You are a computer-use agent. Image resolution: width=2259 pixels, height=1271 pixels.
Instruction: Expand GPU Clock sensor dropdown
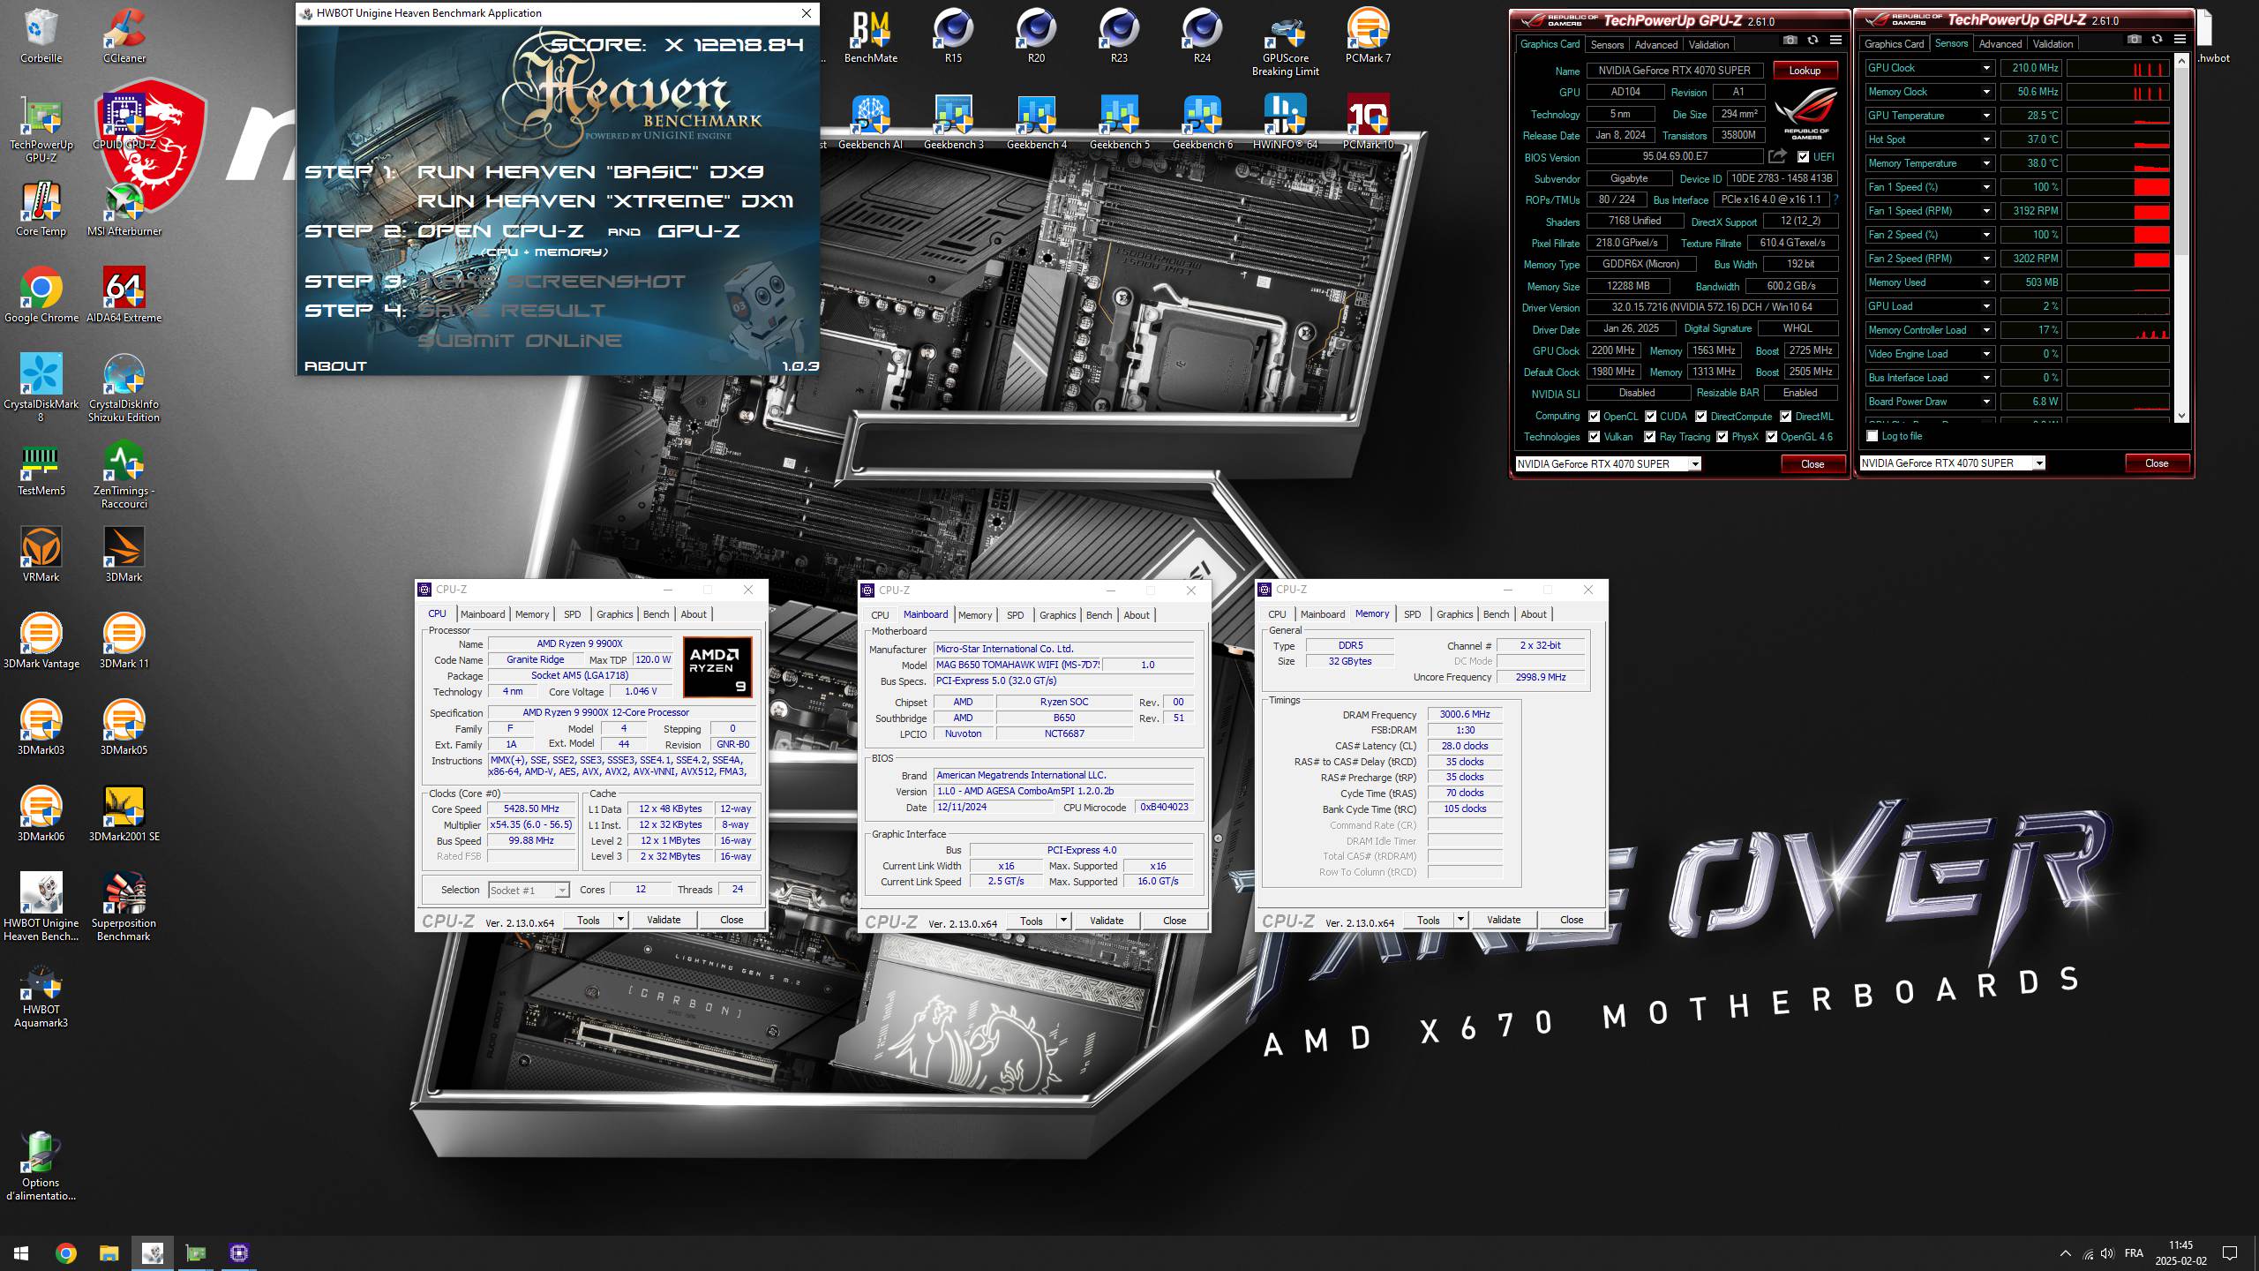click(1986, 68)
